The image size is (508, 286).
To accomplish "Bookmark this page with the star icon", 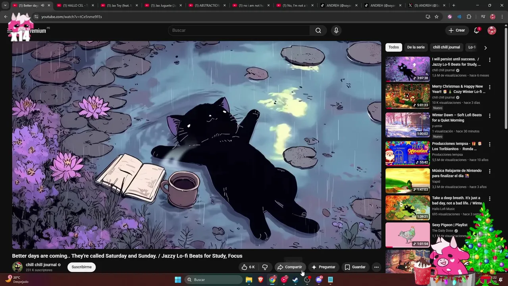I will pyautogui.click(x=437, y=17).
